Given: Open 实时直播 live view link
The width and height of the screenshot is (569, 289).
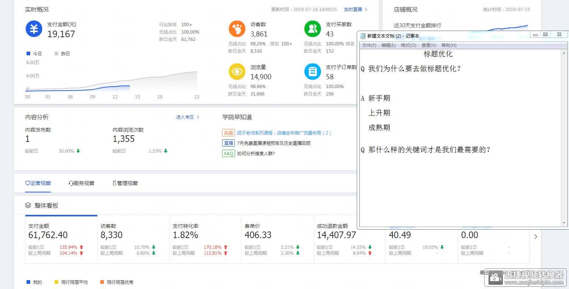Looking at the screenshot, I should (355, 9).
